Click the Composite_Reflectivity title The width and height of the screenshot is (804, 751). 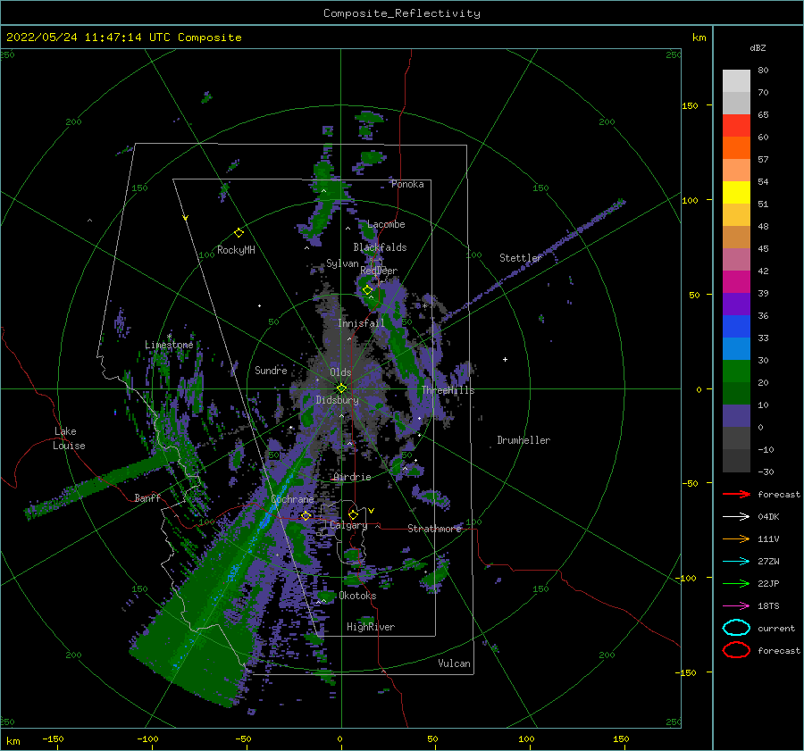[x=402, y=13]
